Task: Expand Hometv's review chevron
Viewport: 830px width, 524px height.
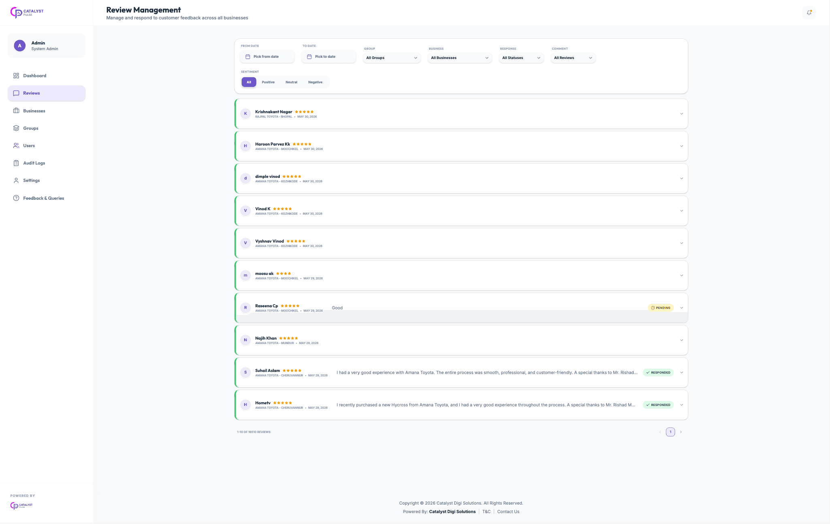Action: pos(681,405)
